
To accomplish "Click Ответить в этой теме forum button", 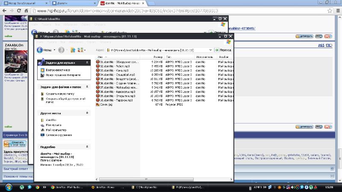I will [x=15, y=143].
